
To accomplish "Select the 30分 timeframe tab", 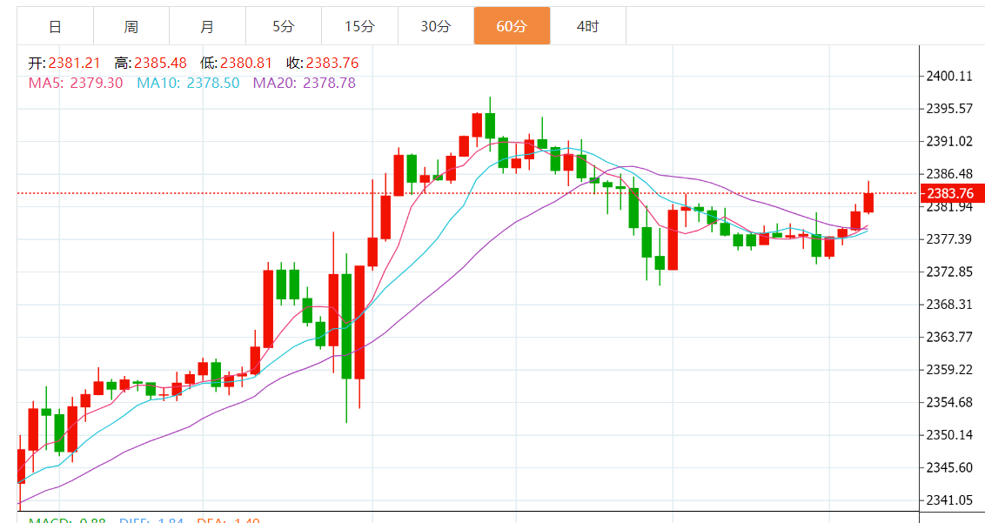I will click(436, 26).
